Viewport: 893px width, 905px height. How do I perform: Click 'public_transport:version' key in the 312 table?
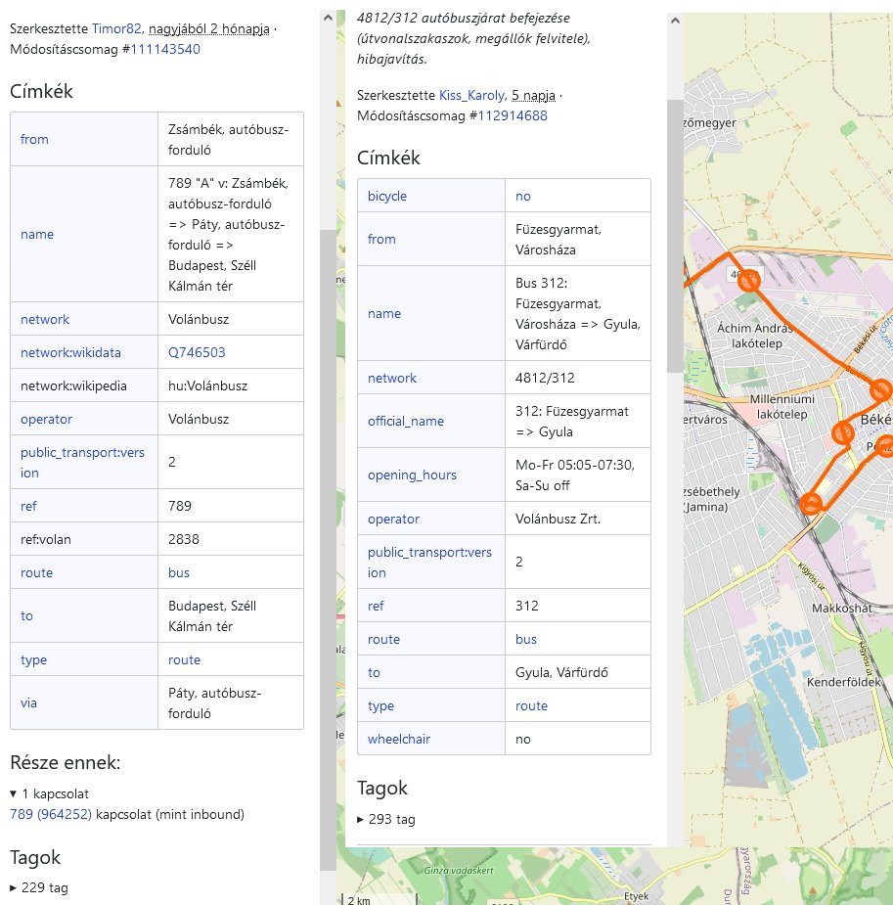[429, 563]
